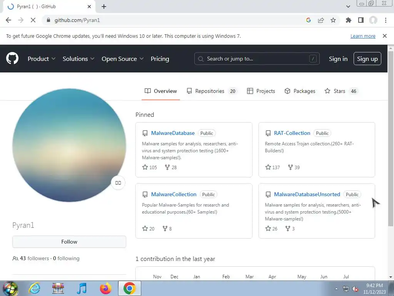
Task: Click the muted volume tray icon
Action: point(355,289)
